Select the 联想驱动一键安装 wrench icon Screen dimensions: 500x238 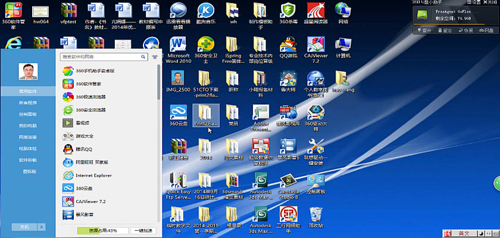point(316,152)
